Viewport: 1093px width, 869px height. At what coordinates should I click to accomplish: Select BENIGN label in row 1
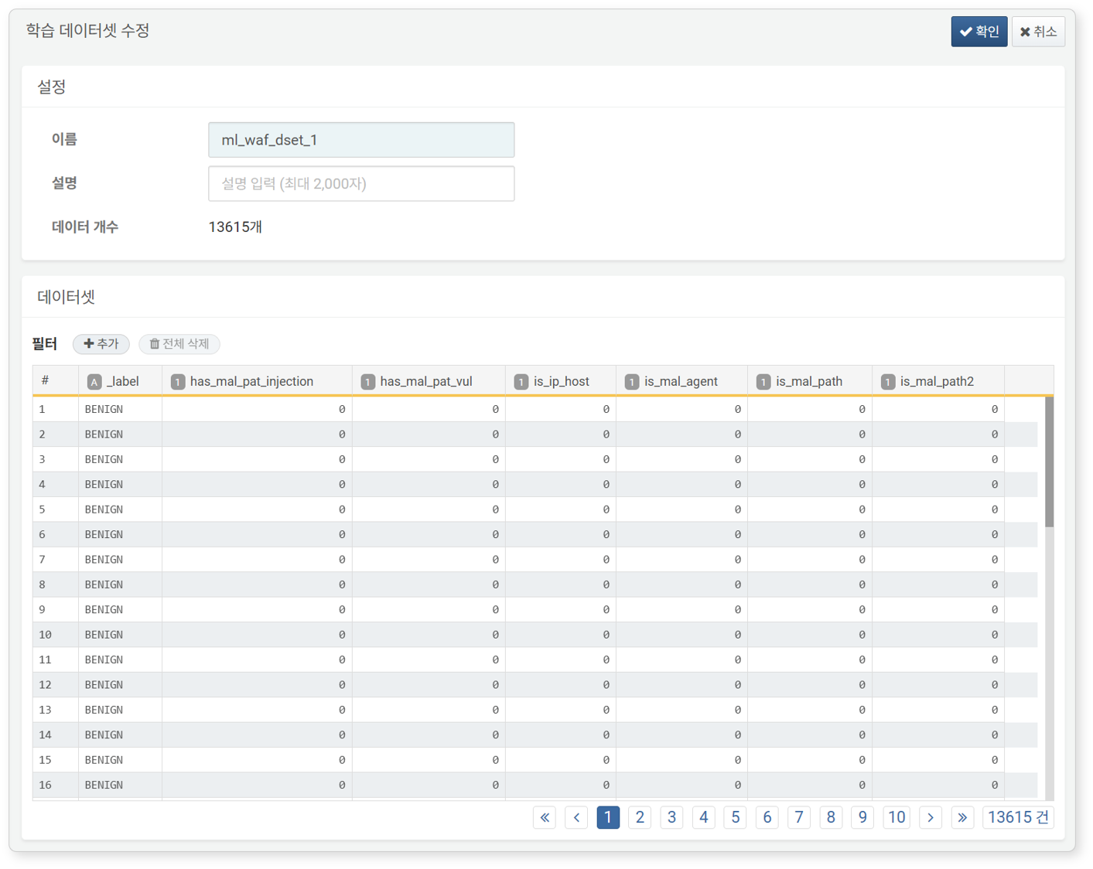104,409
